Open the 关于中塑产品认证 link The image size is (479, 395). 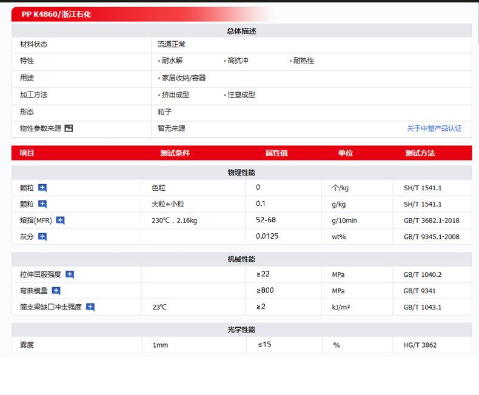434,128
